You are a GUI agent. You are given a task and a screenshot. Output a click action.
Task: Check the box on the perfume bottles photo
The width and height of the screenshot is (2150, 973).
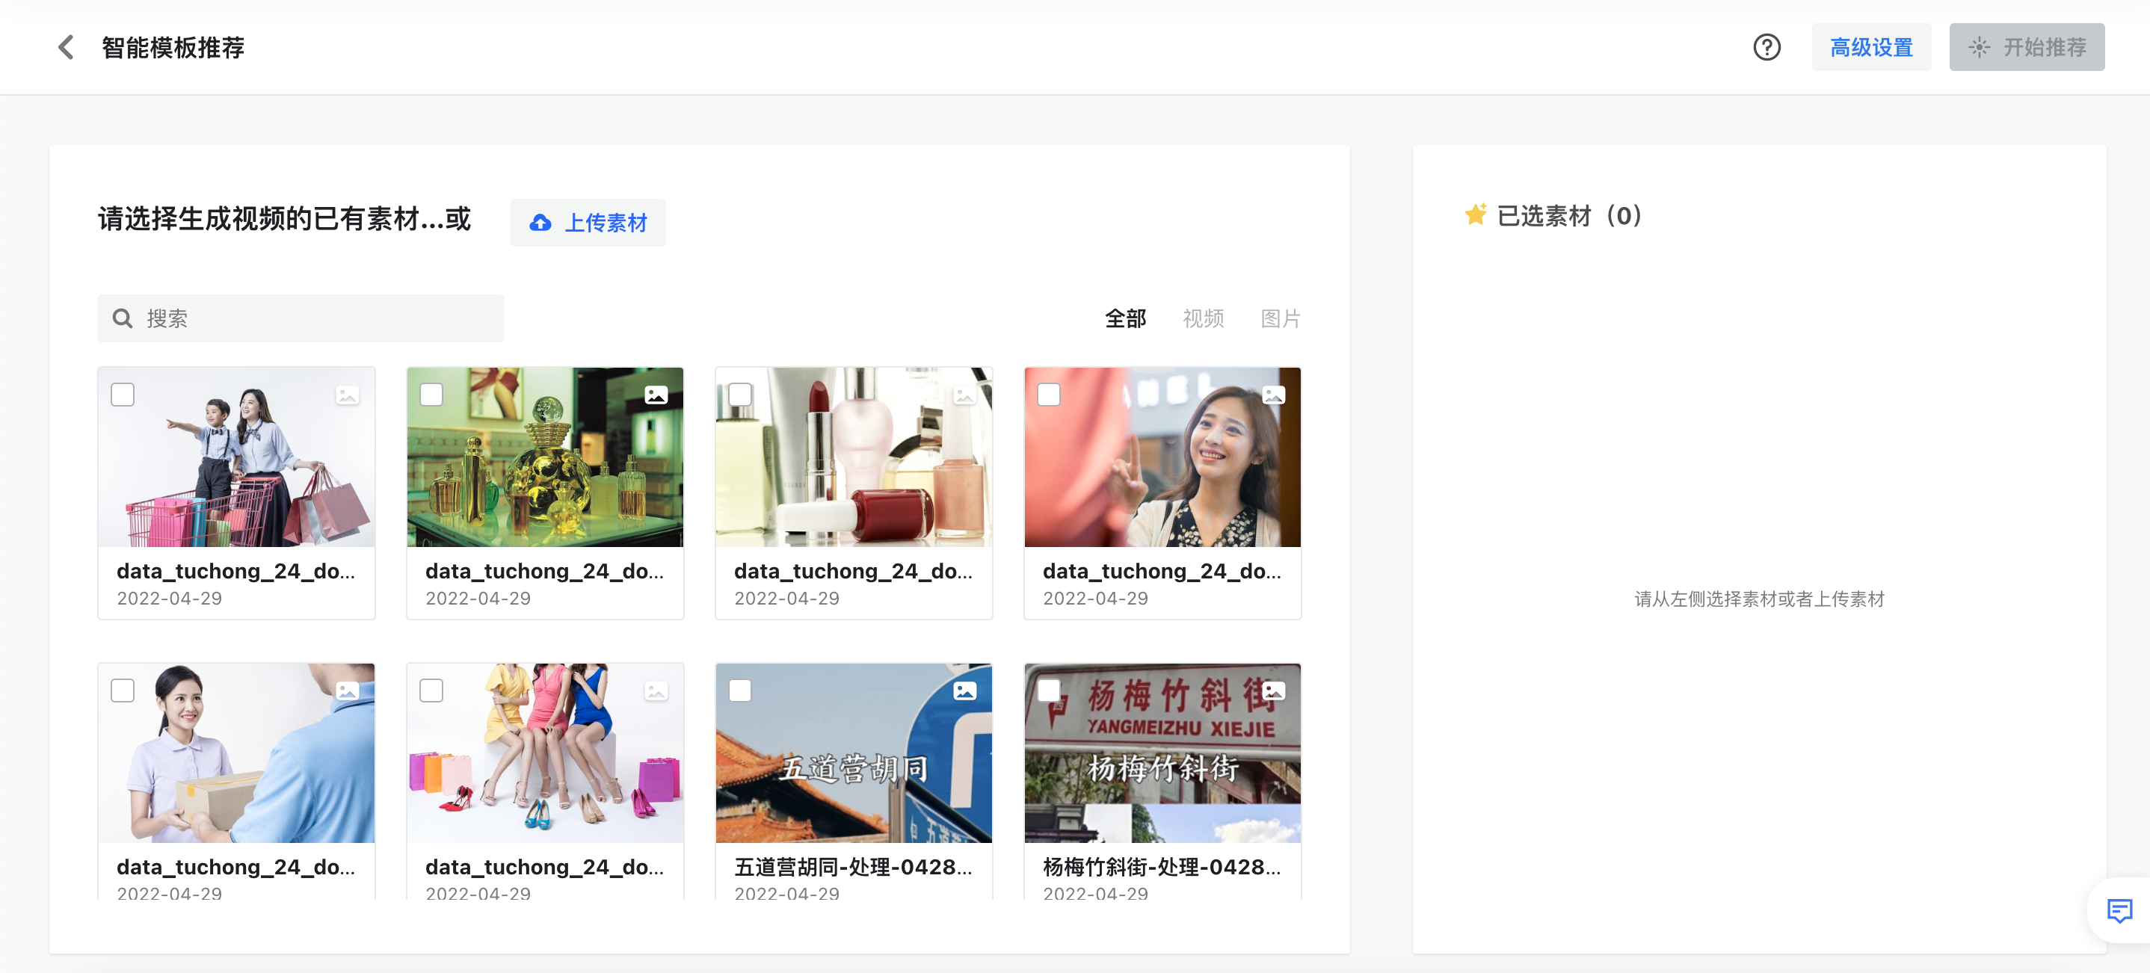click(x=431, y=395)
